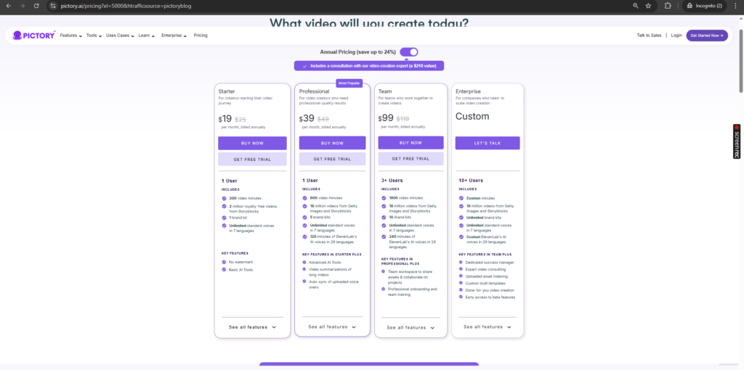Screen dimensions: 744x370
Task: Open the Features dropdown menu
Action: [70, 36]
